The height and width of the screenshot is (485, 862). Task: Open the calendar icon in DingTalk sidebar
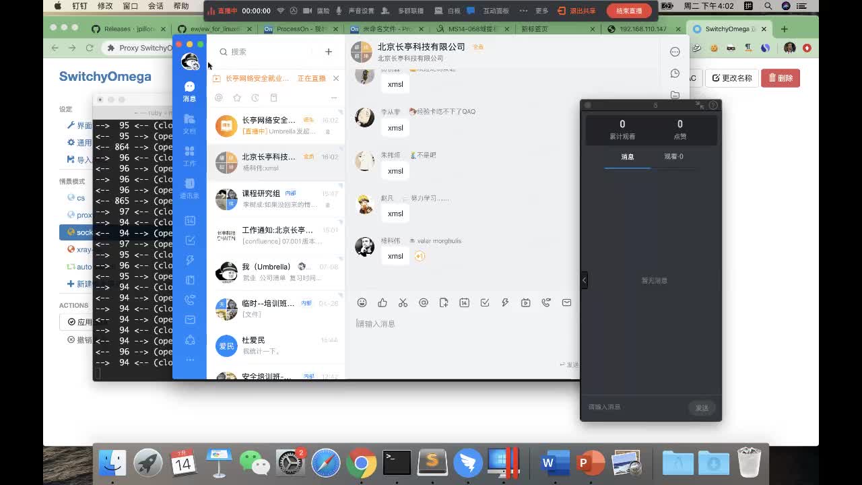(190, 221)
